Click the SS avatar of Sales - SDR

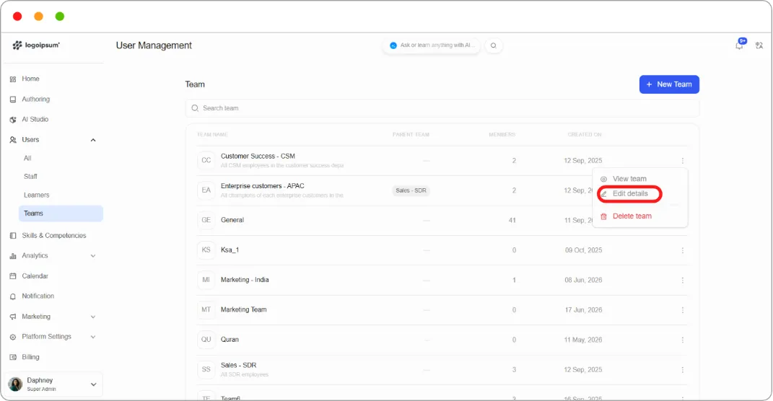206,369
